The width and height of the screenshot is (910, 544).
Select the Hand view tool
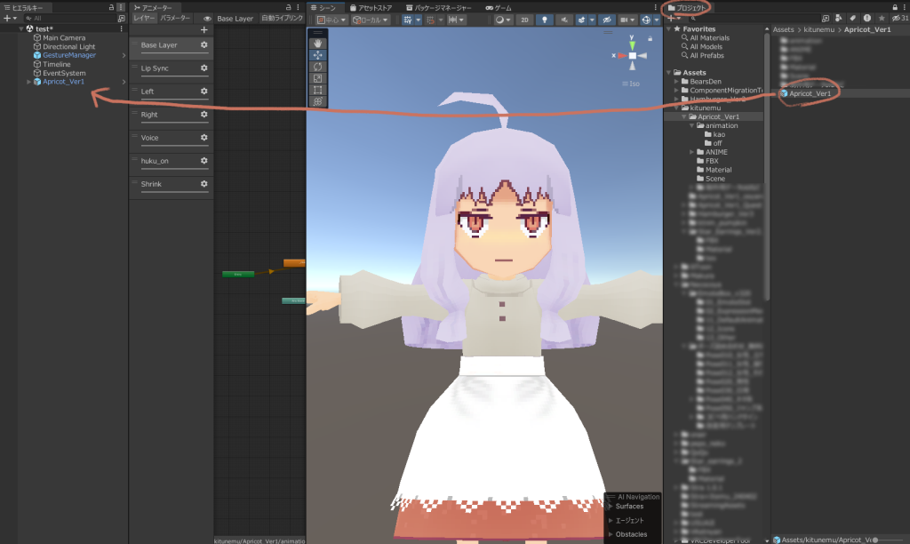tap(318, 43)
